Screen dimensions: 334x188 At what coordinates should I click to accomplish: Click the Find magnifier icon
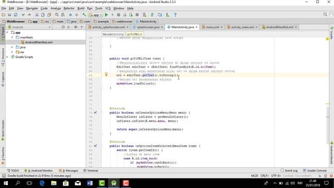[x=57, y=15]
